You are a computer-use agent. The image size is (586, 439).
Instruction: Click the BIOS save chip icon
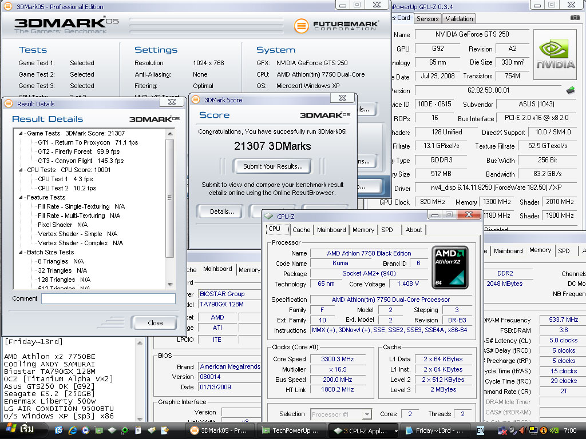(571, 90)
